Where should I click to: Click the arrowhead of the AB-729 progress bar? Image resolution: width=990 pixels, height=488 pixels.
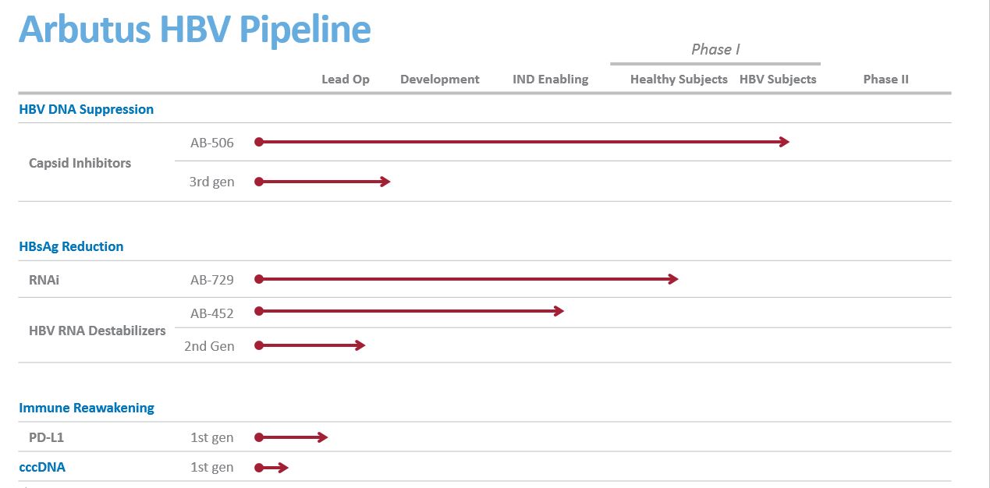[x=674, y=279]
